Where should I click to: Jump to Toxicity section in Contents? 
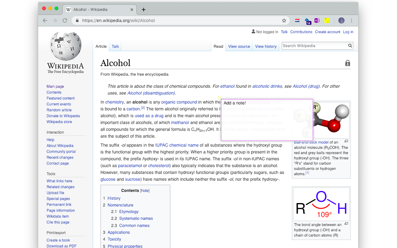(x=114, y=239)
